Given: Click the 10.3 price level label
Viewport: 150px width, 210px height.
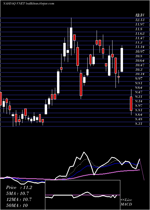Looking at the screenshot, I should tap(139, 70).
